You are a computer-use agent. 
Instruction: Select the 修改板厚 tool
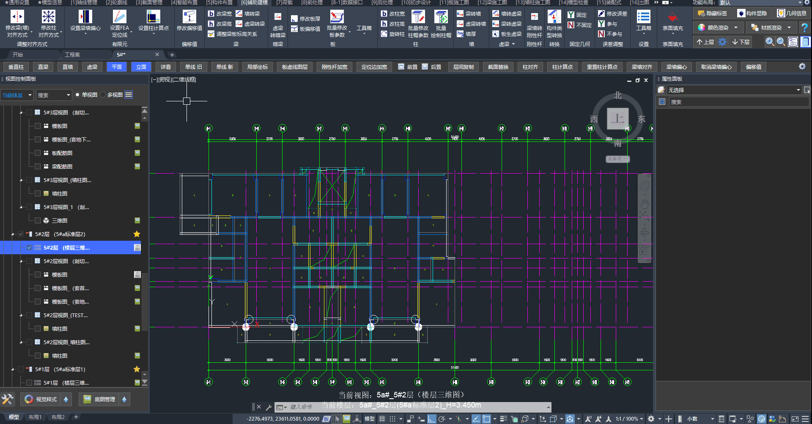pos(305,19)
